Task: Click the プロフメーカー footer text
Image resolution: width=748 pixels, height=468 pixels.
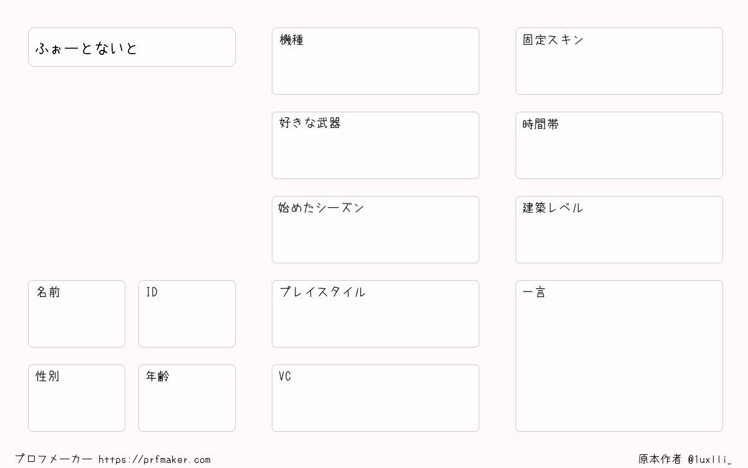Action: pyautogui.click(x=54, y=459)
